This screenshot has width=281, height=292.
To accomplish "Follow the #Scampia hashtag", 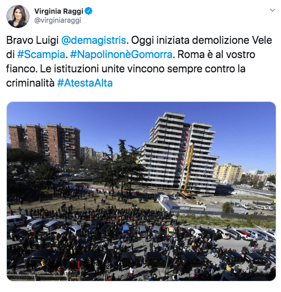I will tap(41, 54).
